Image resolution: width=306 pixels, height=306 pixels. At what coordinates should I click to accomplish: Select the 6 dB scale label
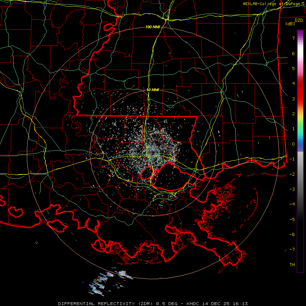coord(293,53)
